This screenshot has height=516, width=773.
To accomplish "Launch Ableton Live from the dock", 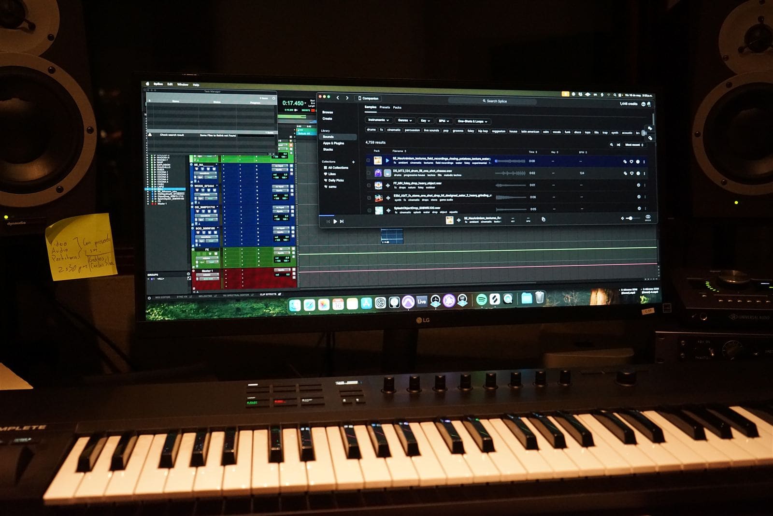I will pos(422,301).
